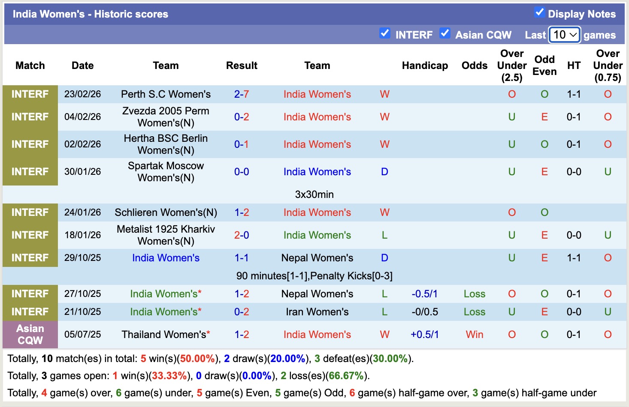The width and height of the screenshot is (629, 407).
Task: Open the 0-2 result against Iran
Action: (242, 312)
